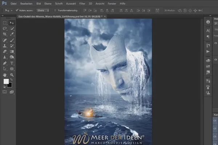Open the Ansicht menu
This screenshot has height=145, width=218.
(100, 4)
